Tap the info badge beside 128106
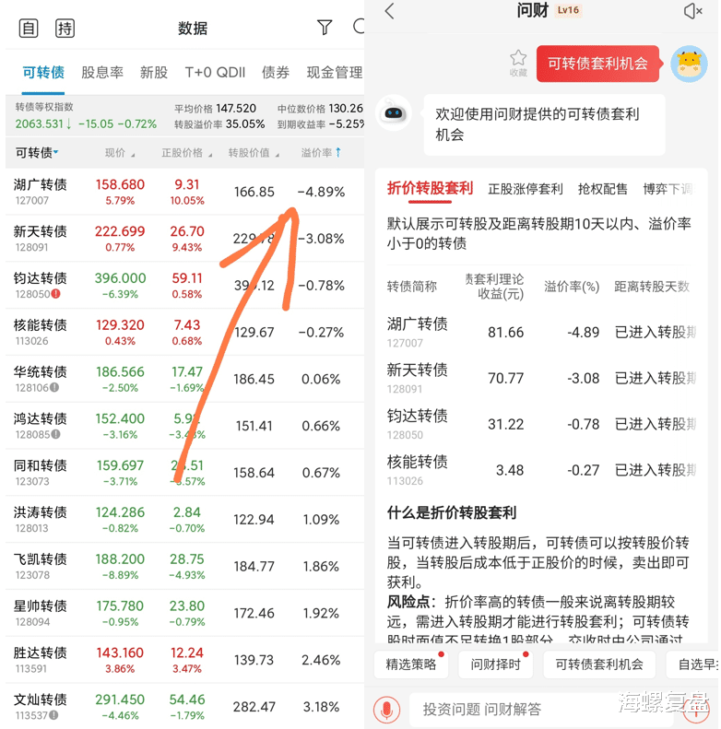This screenshot has height=729, width=721. click(x=54, y=387)
